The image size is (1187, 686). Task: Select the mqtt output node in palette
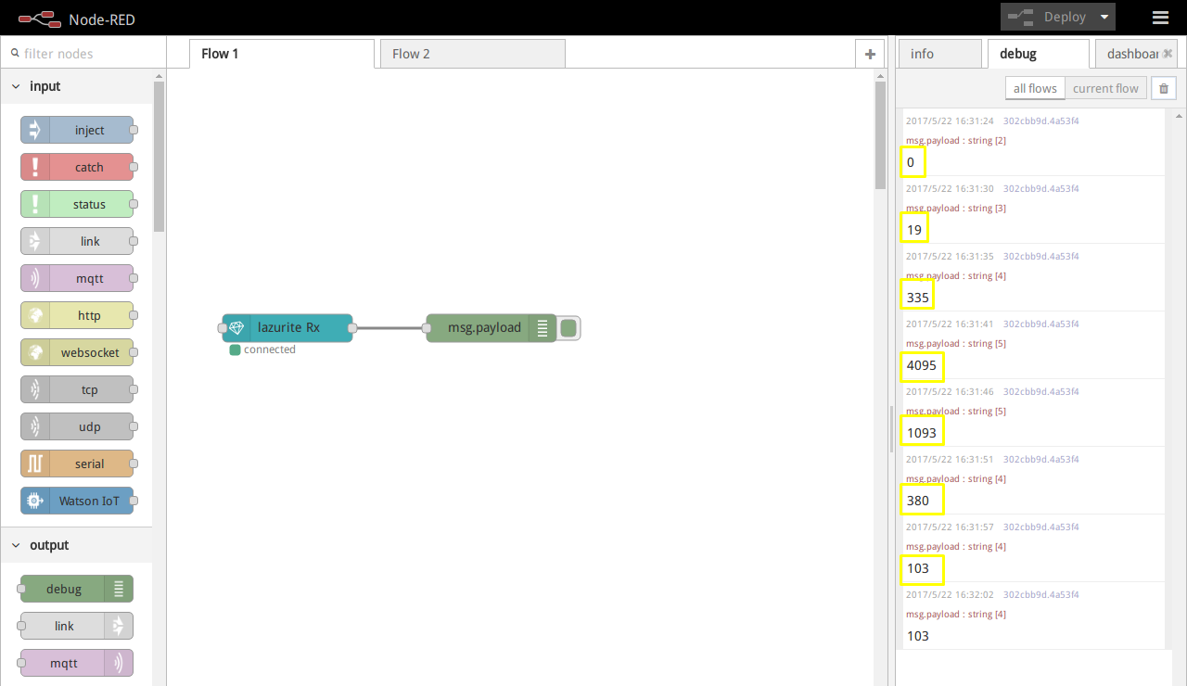77,663
